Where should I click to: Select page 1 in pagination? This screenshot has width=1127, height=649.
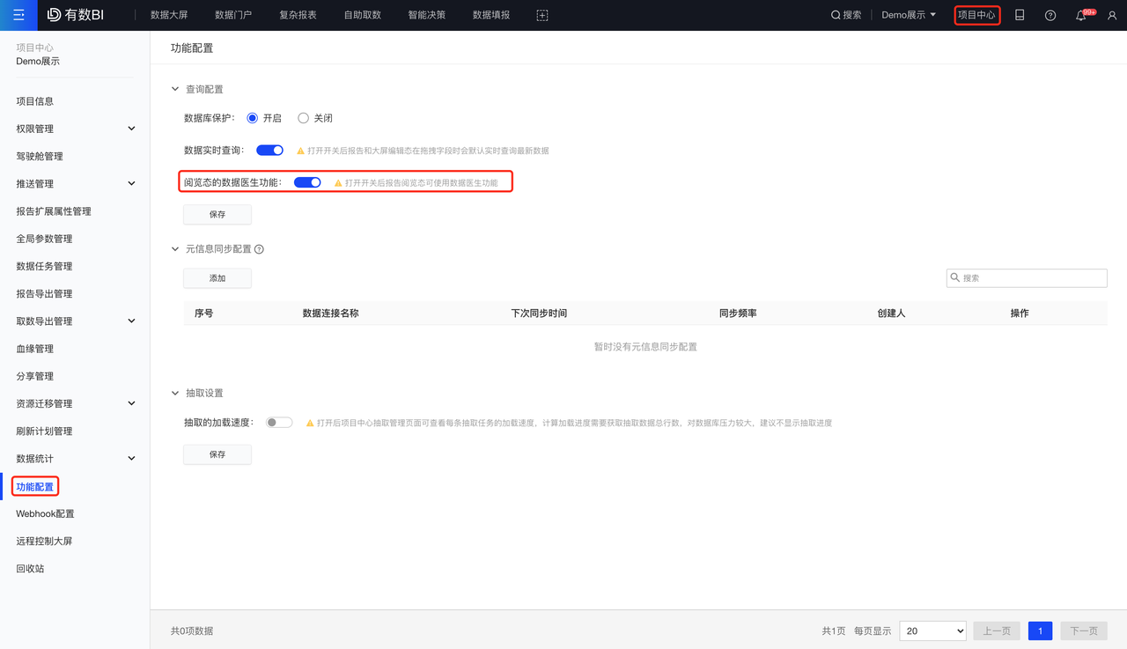(1040, 631)
